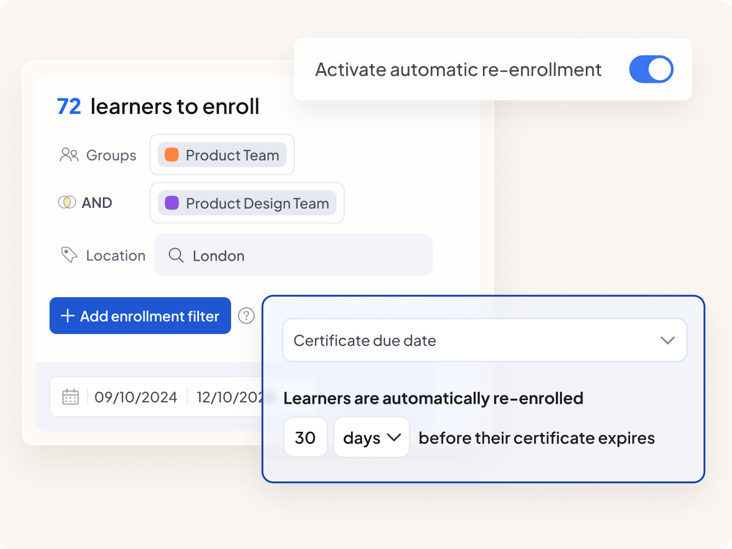Viewport: 732px width, 549px height.
Task: Click Add enrollment filter button
Action: [x=140, y=316]
